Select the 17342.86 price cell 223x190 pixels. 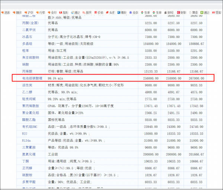click(196, 106)
